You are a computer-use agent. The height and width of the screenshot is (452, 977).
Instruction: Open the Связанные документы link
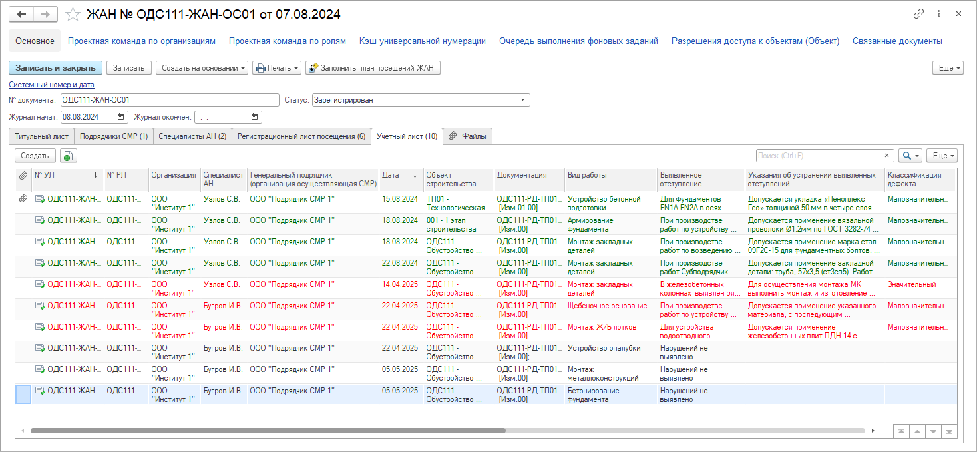896,41
